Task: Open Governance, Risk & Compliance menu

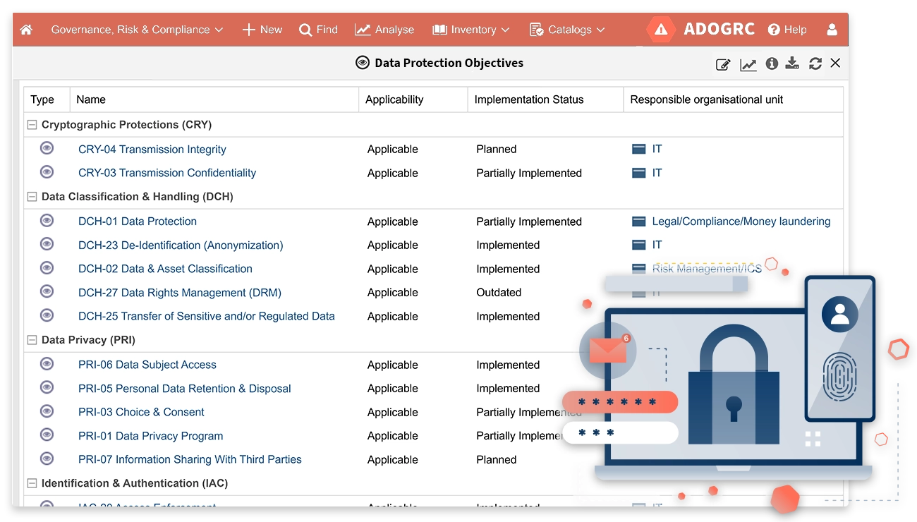Action: pyautogui.click(x=137, y=30)
